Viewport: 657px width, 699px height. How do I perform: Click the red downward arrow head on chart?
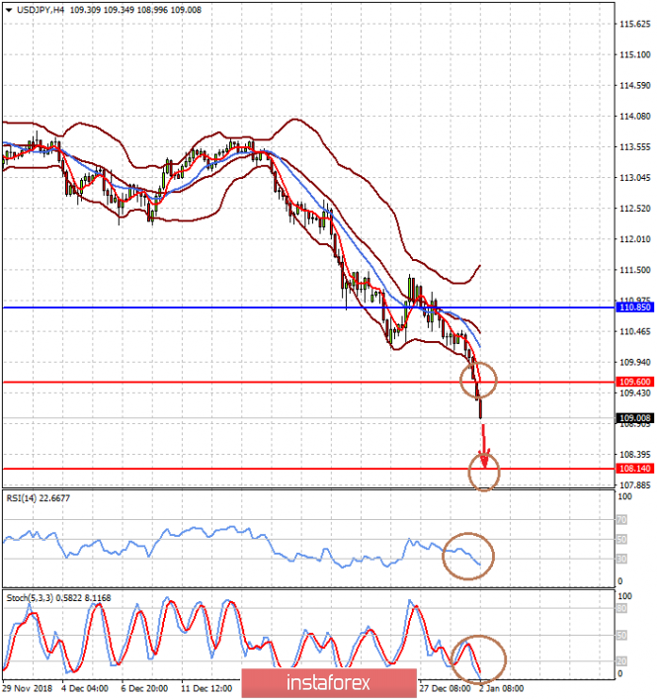point(484,460)
